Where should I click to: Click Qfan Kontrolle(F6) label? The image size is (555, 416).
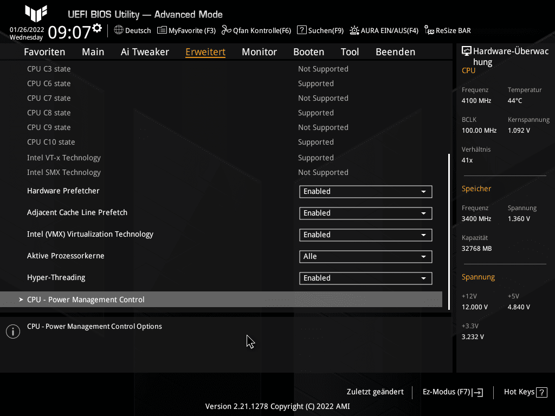click(262, 30)
